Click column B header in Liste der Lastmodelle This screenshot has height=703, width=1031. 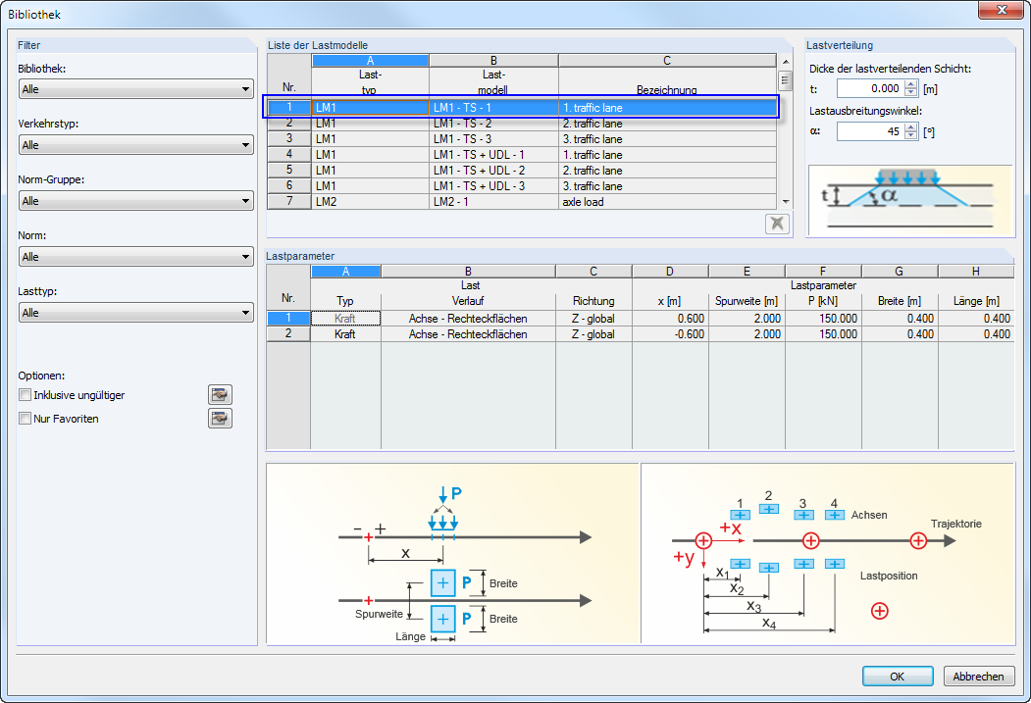tap(493, 61)
